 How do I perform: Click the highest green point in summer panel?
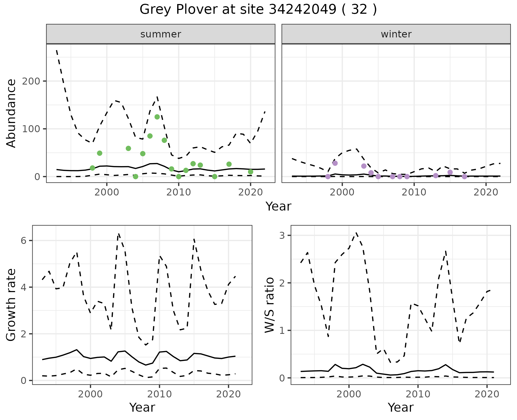[157, 117]
